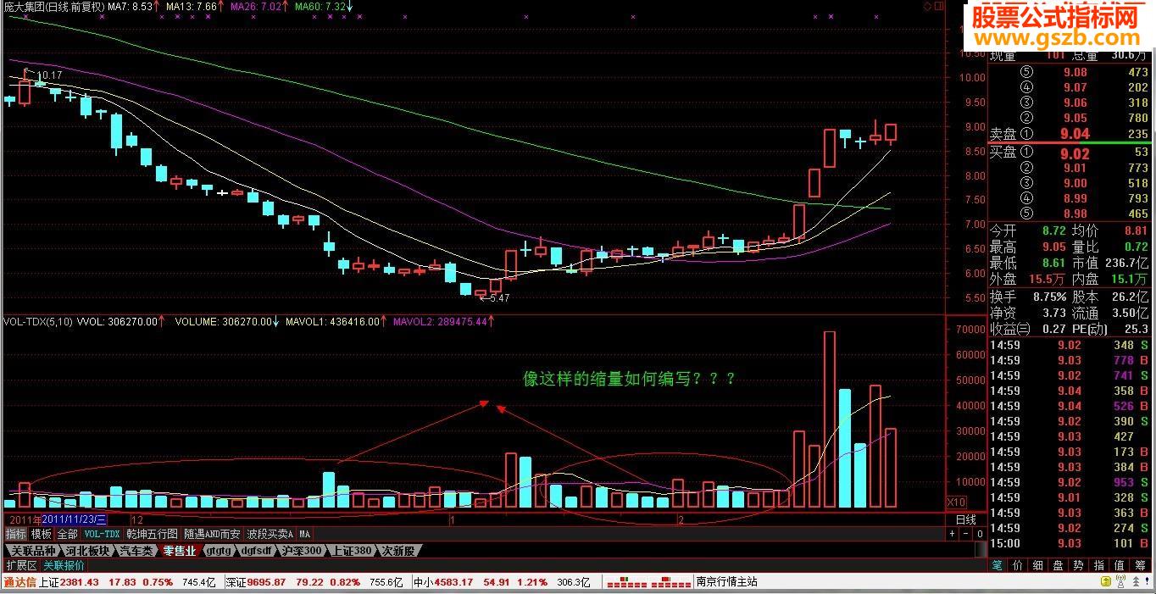The width and height of the screenshot is (1156, 594).
Task: Click the MA13: 7.66 legend
Action: (x=192, y=7)
